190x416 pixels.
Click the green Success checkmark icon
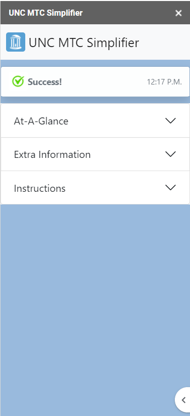click(x=18, y=81)
